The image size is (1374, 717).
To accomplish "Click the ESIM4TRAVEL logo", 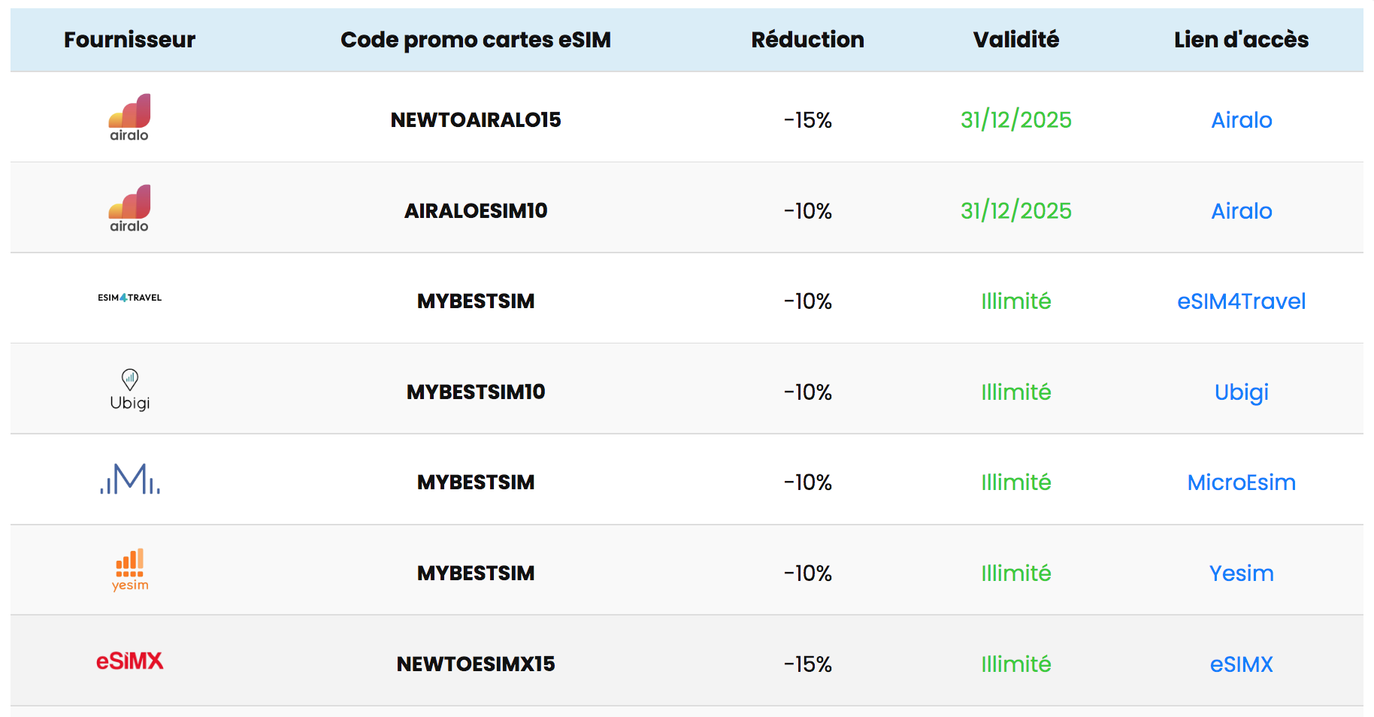I will pos(129,298).
